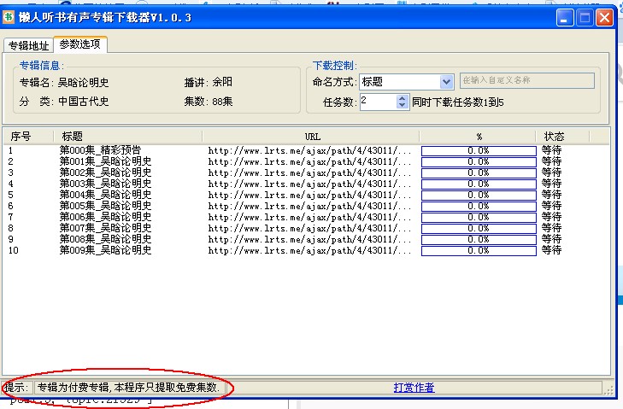Click the URL column header

coord(312,136)
